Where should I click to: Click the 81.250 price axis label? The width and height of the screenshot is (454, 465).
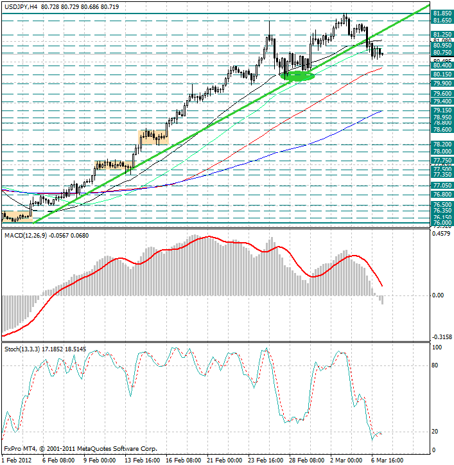442,35
